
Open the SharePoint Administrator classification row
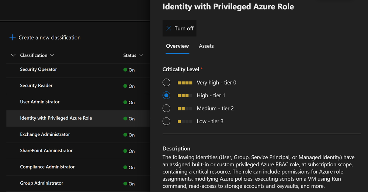click(x=46, y=151)
